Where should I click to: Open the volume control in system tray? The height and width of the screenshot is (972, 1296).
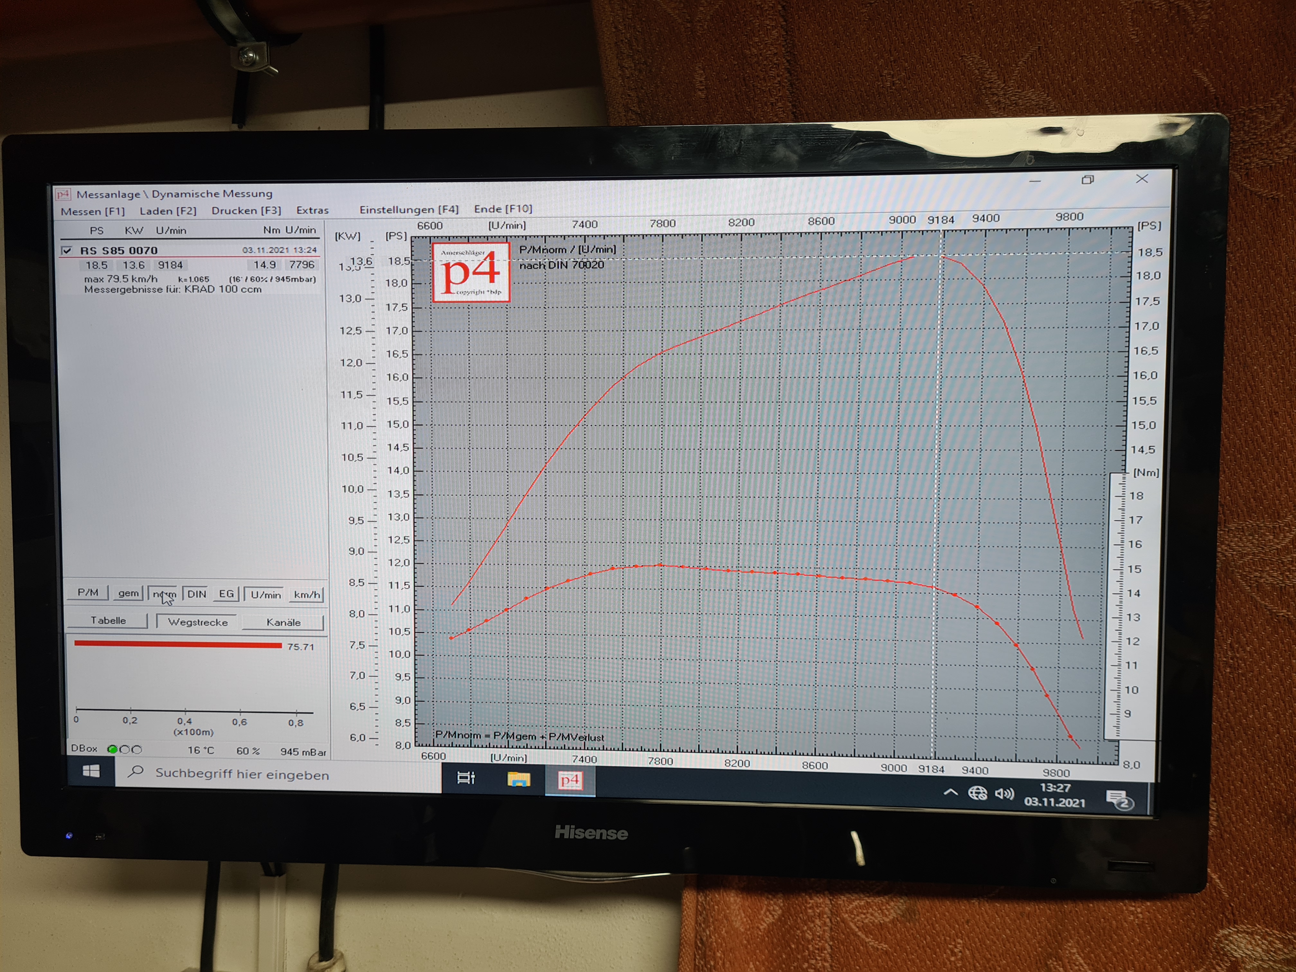(x=1004, y=794)
